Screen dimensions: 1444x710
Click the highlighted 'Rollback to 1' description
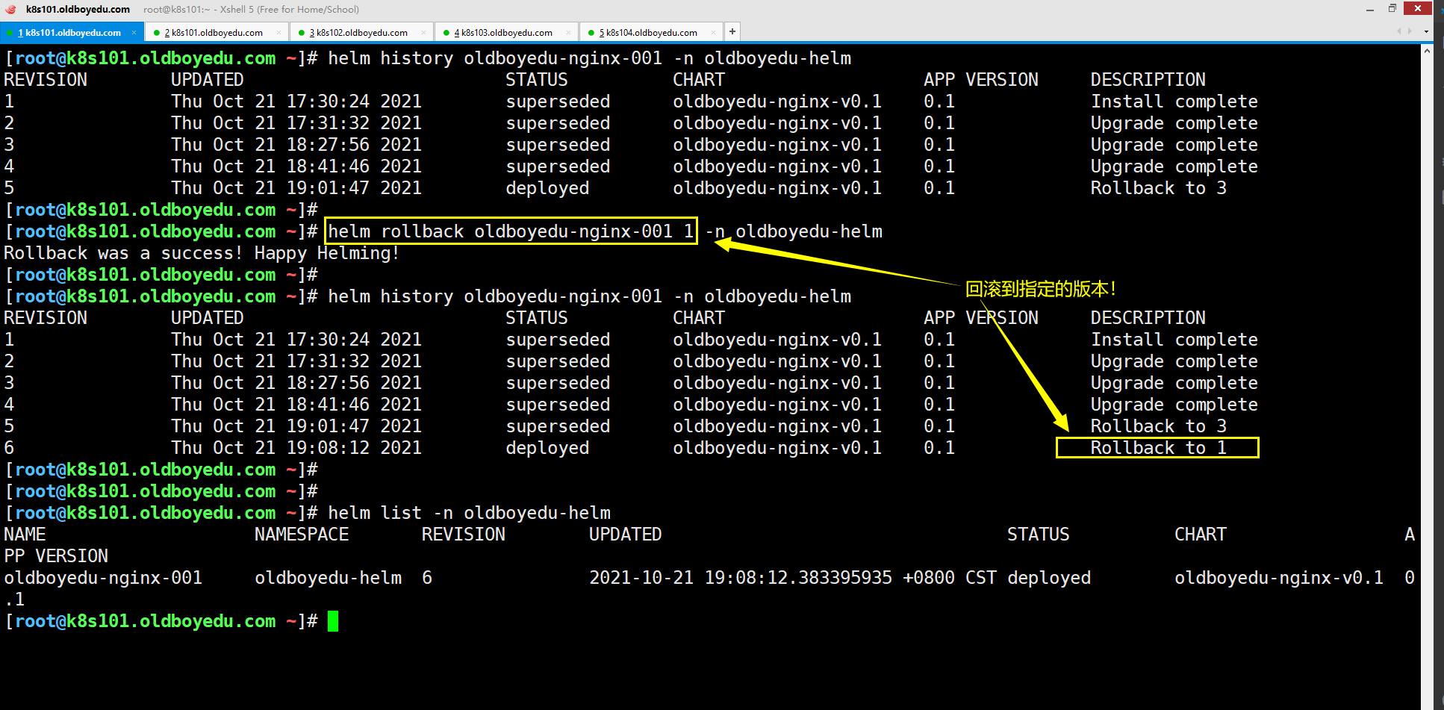1157,448
